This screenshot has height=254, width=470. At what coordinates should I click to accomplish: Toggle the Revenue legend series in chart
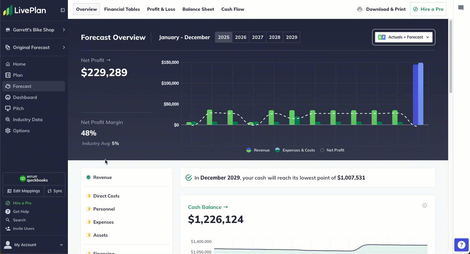click(x=258, y=150)
